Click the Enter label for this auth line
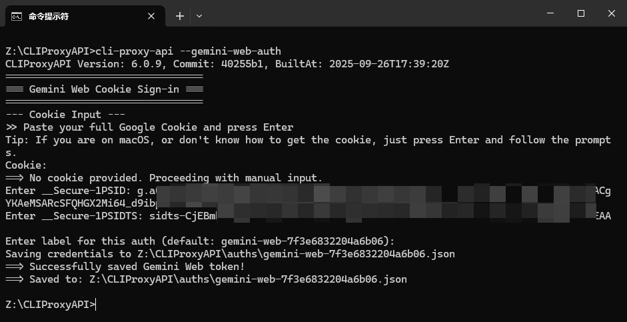 click(x=200, y=241)
